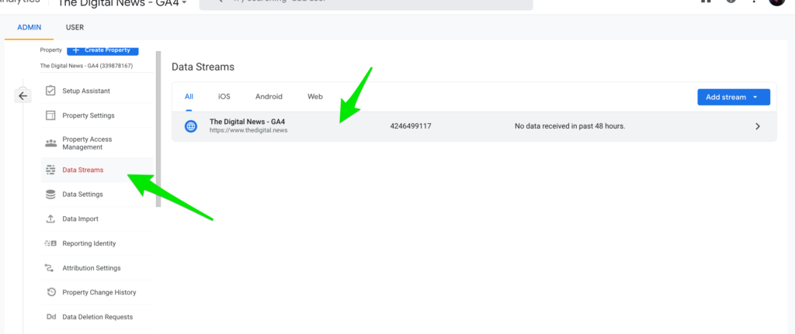795x334 pixels.
Task: Click the property column scrollbar
Action: click(158, 129)
